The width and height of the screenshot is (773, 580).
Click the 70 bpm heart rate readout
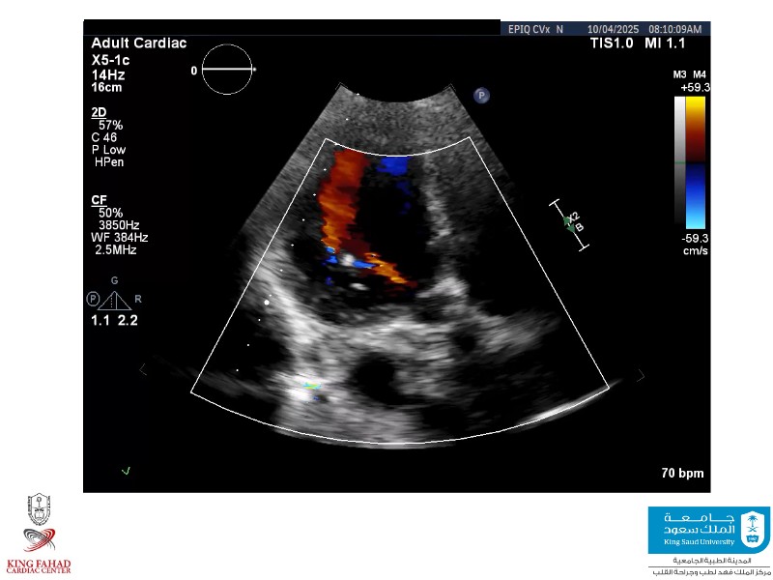(x=681, y=474)
